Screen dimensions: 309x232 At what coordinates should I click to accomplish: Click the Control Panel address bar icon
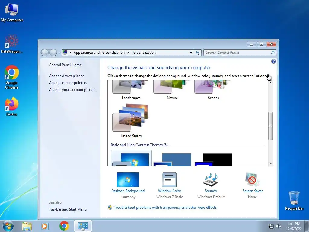[65, 53]
